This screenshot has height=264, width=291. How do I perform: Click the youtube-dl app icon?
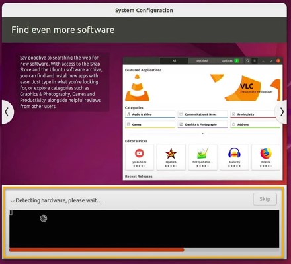click(140, 153)
